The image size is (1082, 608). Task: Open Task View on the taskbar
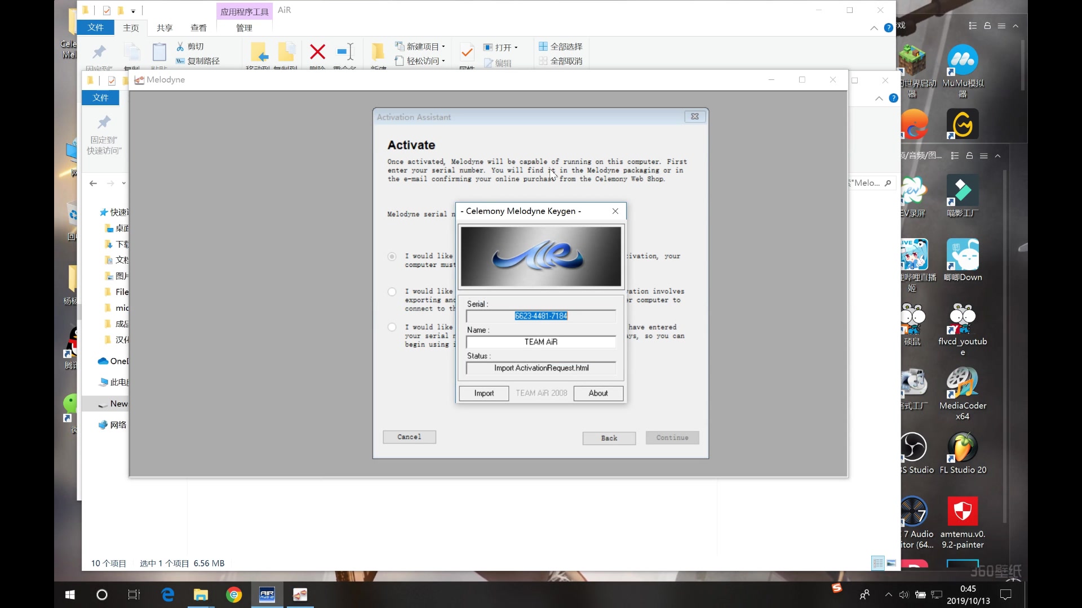pos(134,594)
